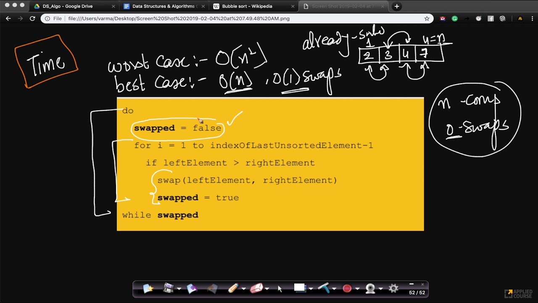Click the save floppy disk icon

168,288
